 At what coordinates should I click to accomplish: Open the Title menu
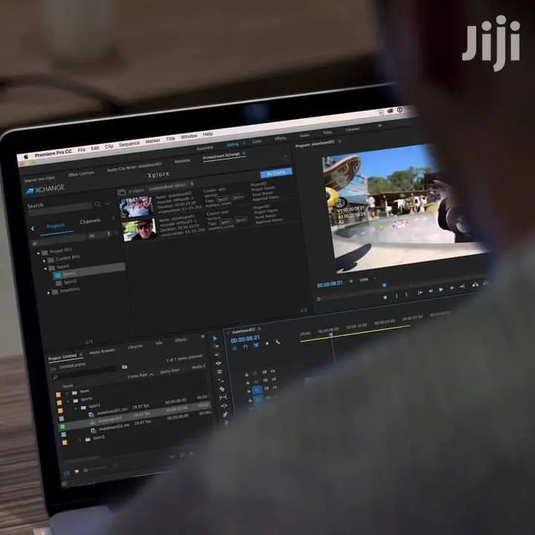pos(170,138)
